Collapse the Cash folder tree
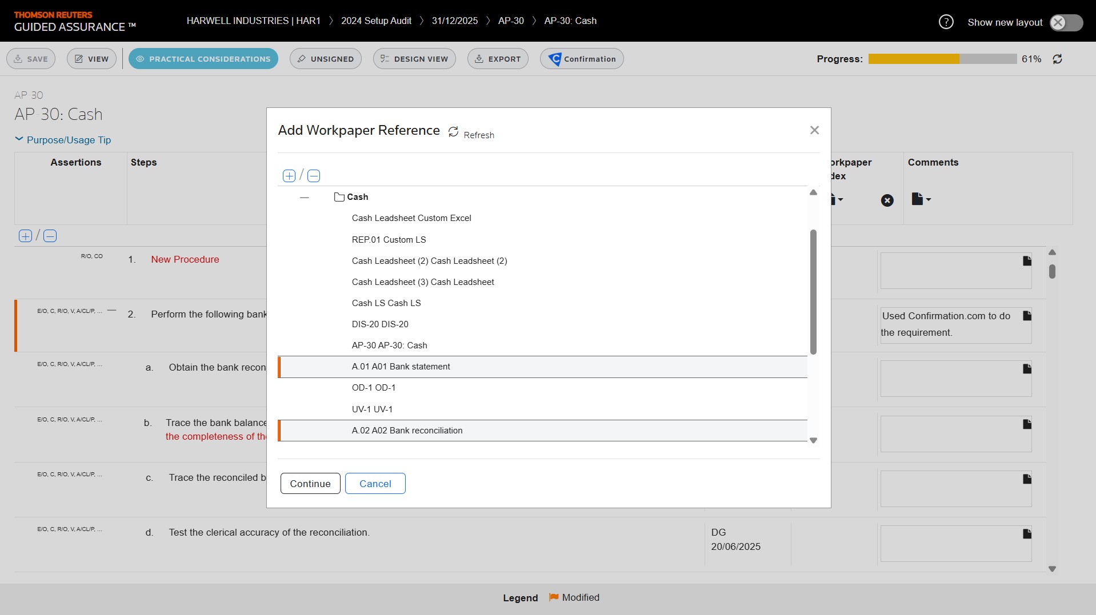The height and width of the screenshot is (615, 1096). pyautogui.click(x=305, y=198)
